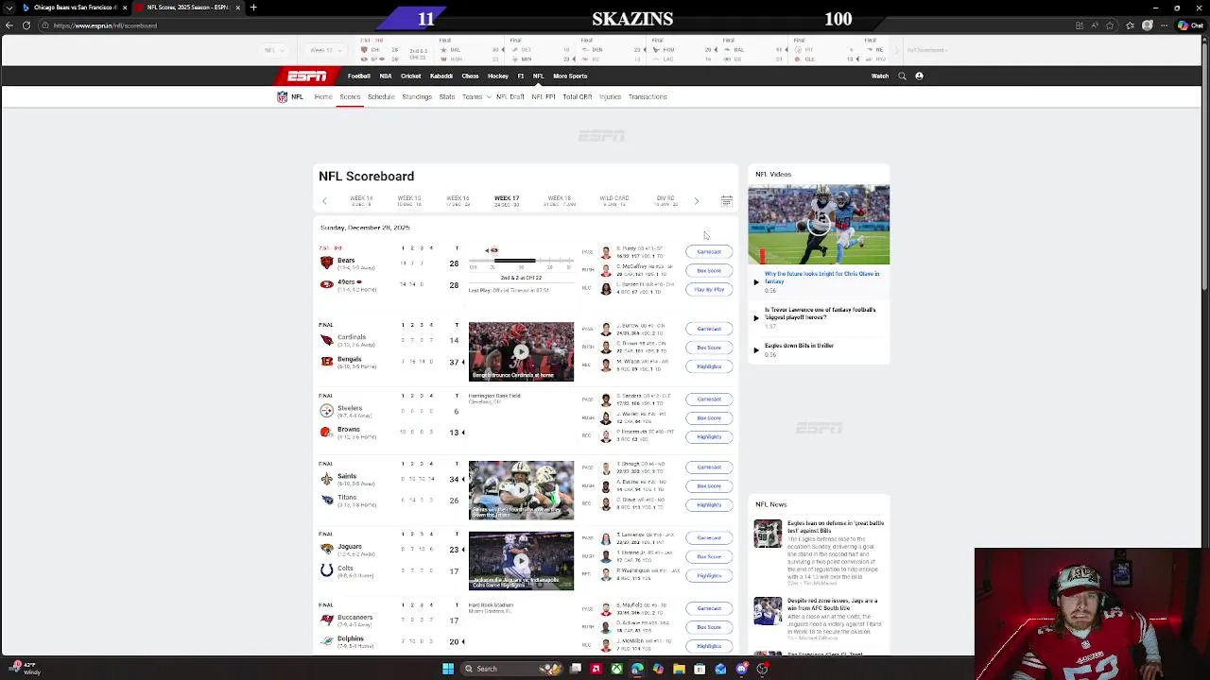Click the ESPN logo in the header

(x=307, y=76)
